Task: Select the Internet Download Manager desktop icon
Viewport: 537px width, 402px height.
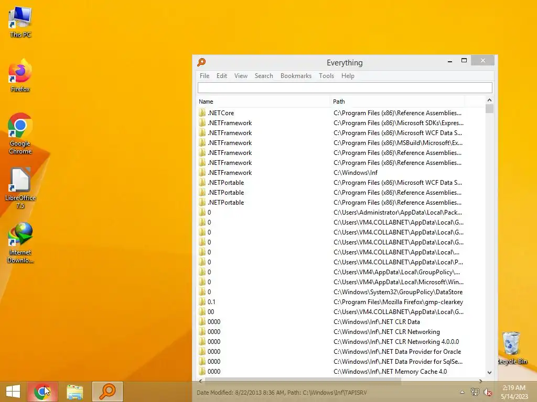Action: click(20, 243)
